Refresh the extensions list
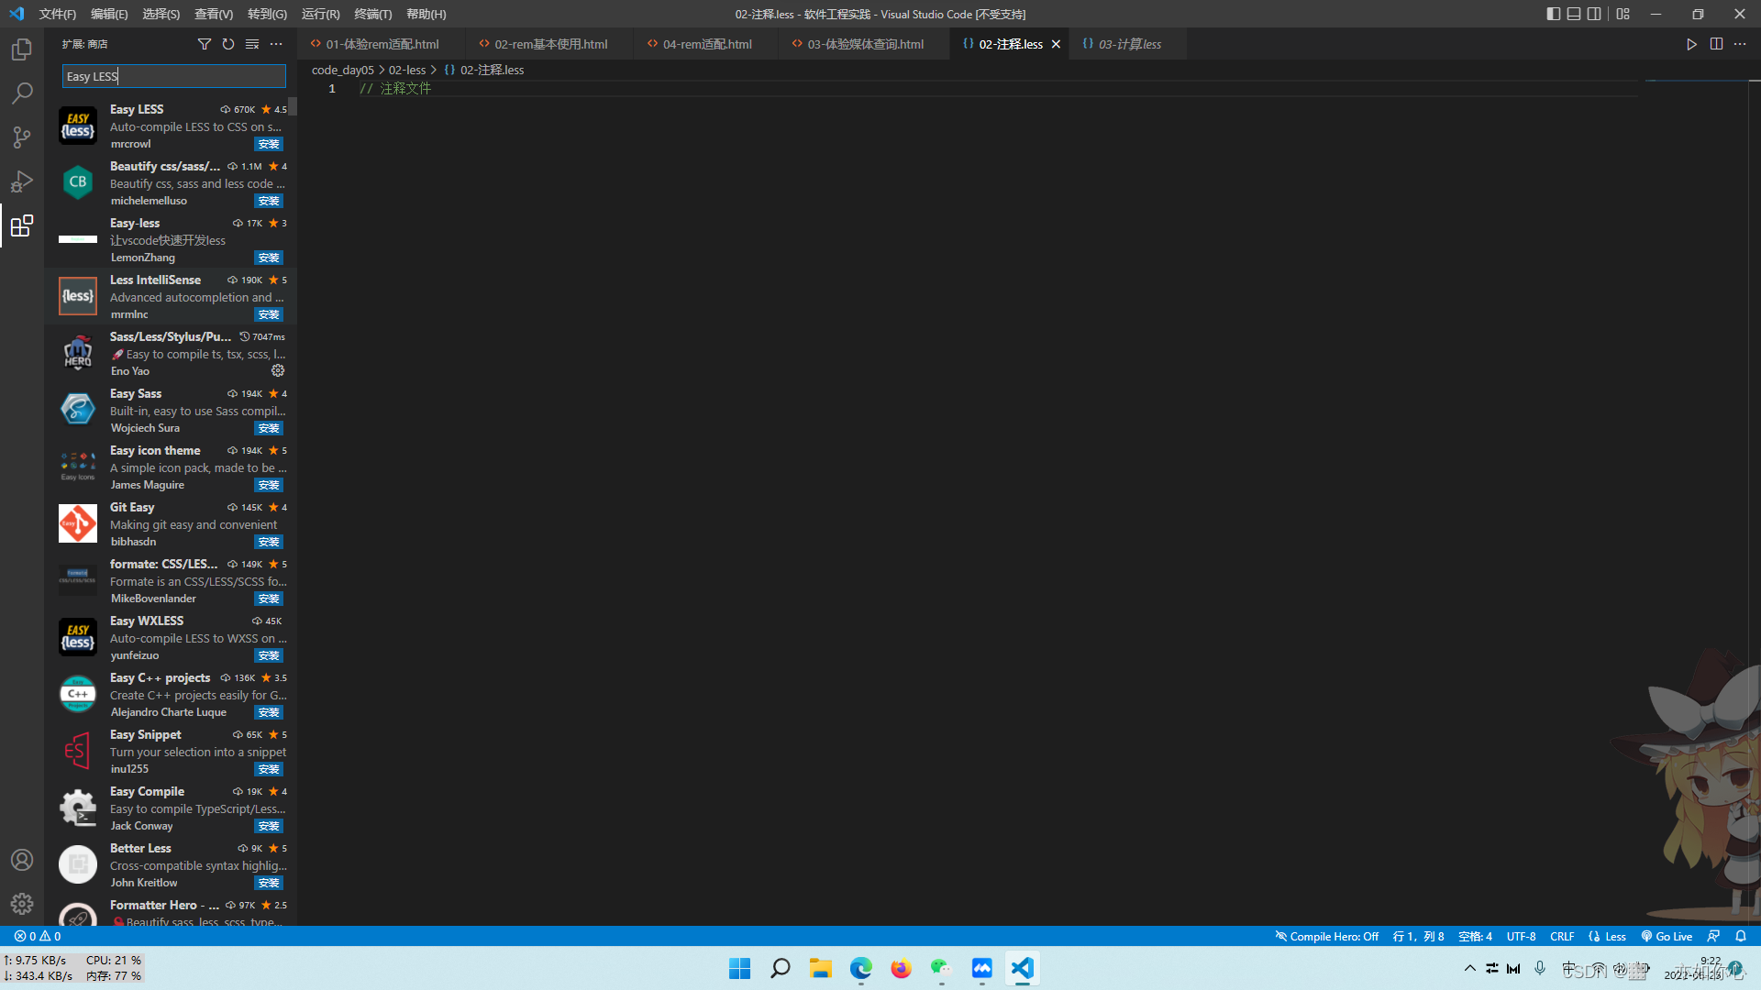The height and width of the screenshot is (990, 1761). (228, 44)
